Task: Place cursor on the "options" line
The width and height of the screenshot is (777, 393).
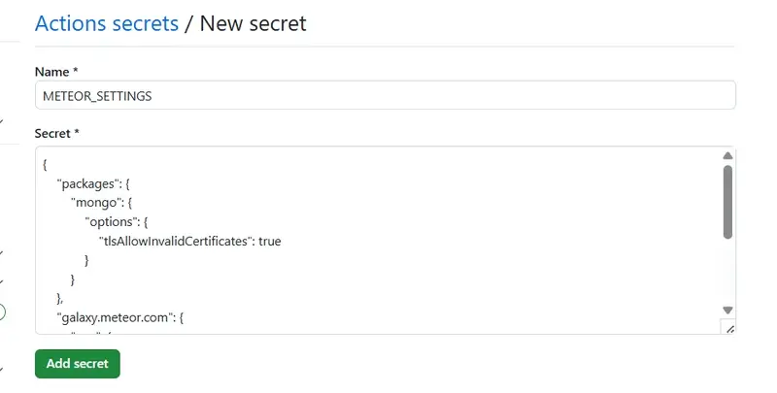Action: [117, 222]
